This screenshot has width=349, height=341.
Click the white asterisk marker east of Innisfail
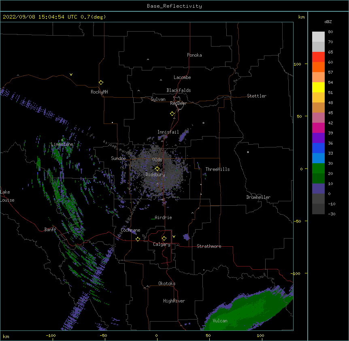(x=203, y=123)
